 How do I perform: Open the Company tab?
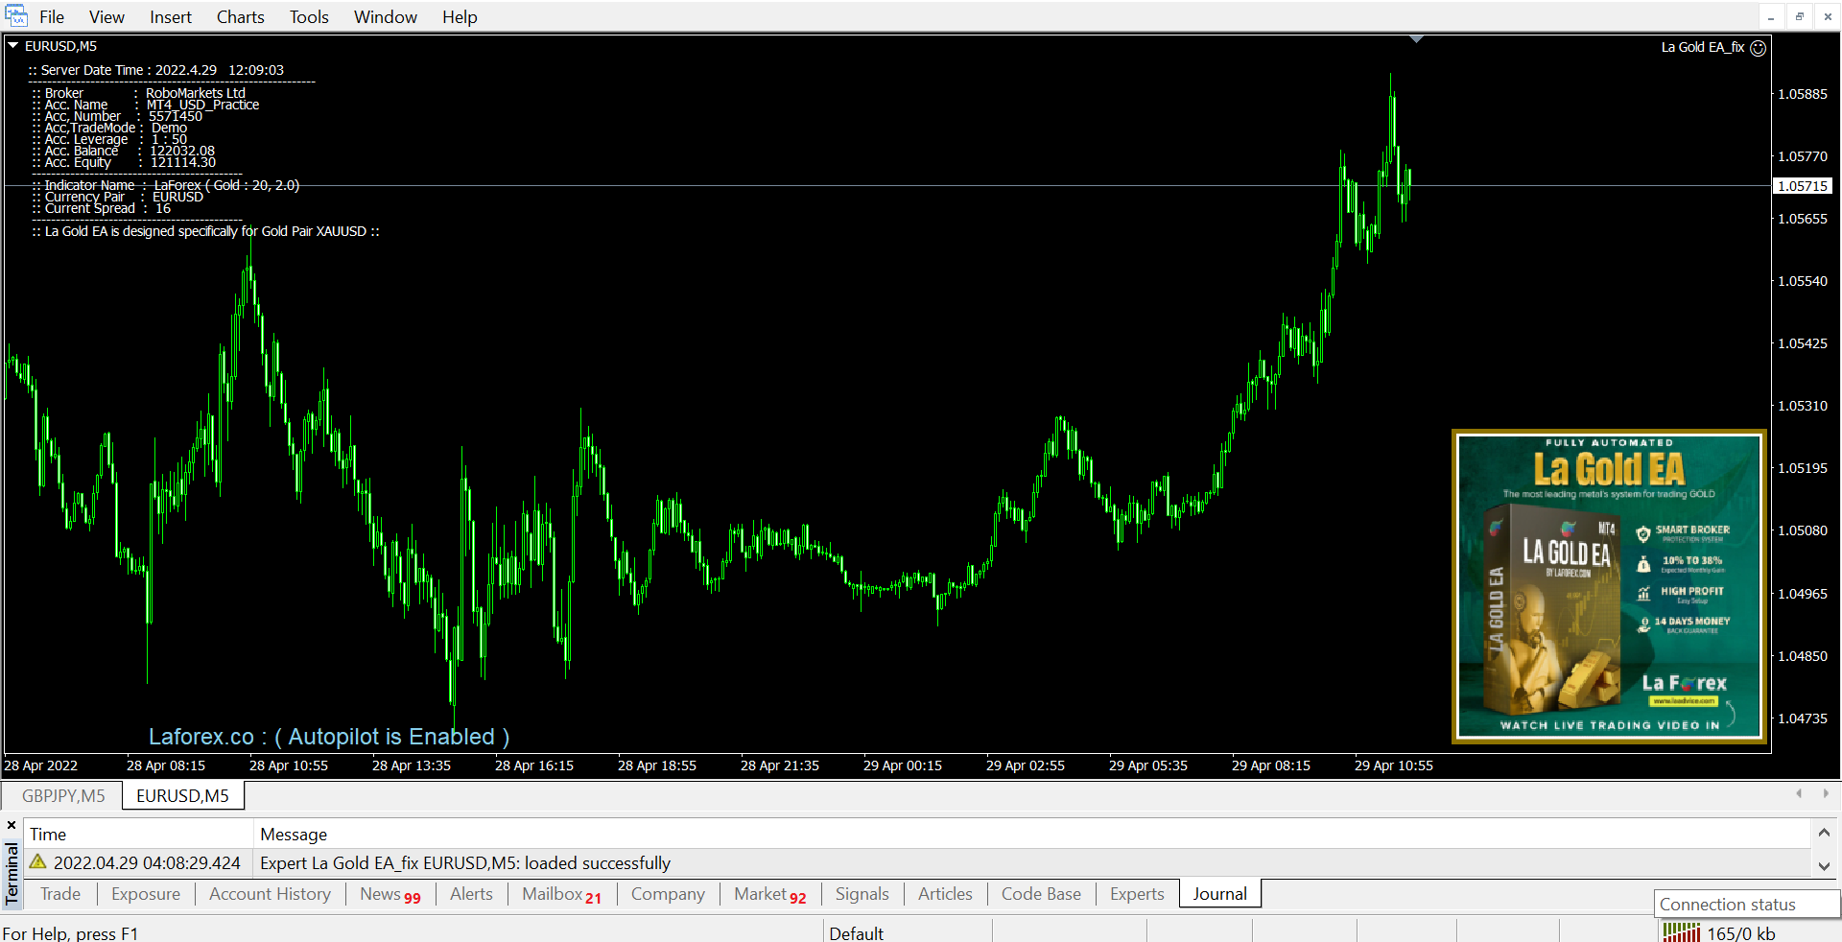668,894
